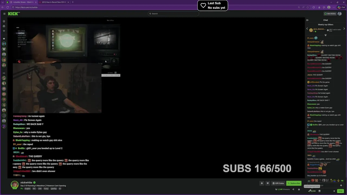The height and width of the screenshot is (195, 347).
Task: Switch to How to Record New 3DS tab
Action: pos(54,2)
